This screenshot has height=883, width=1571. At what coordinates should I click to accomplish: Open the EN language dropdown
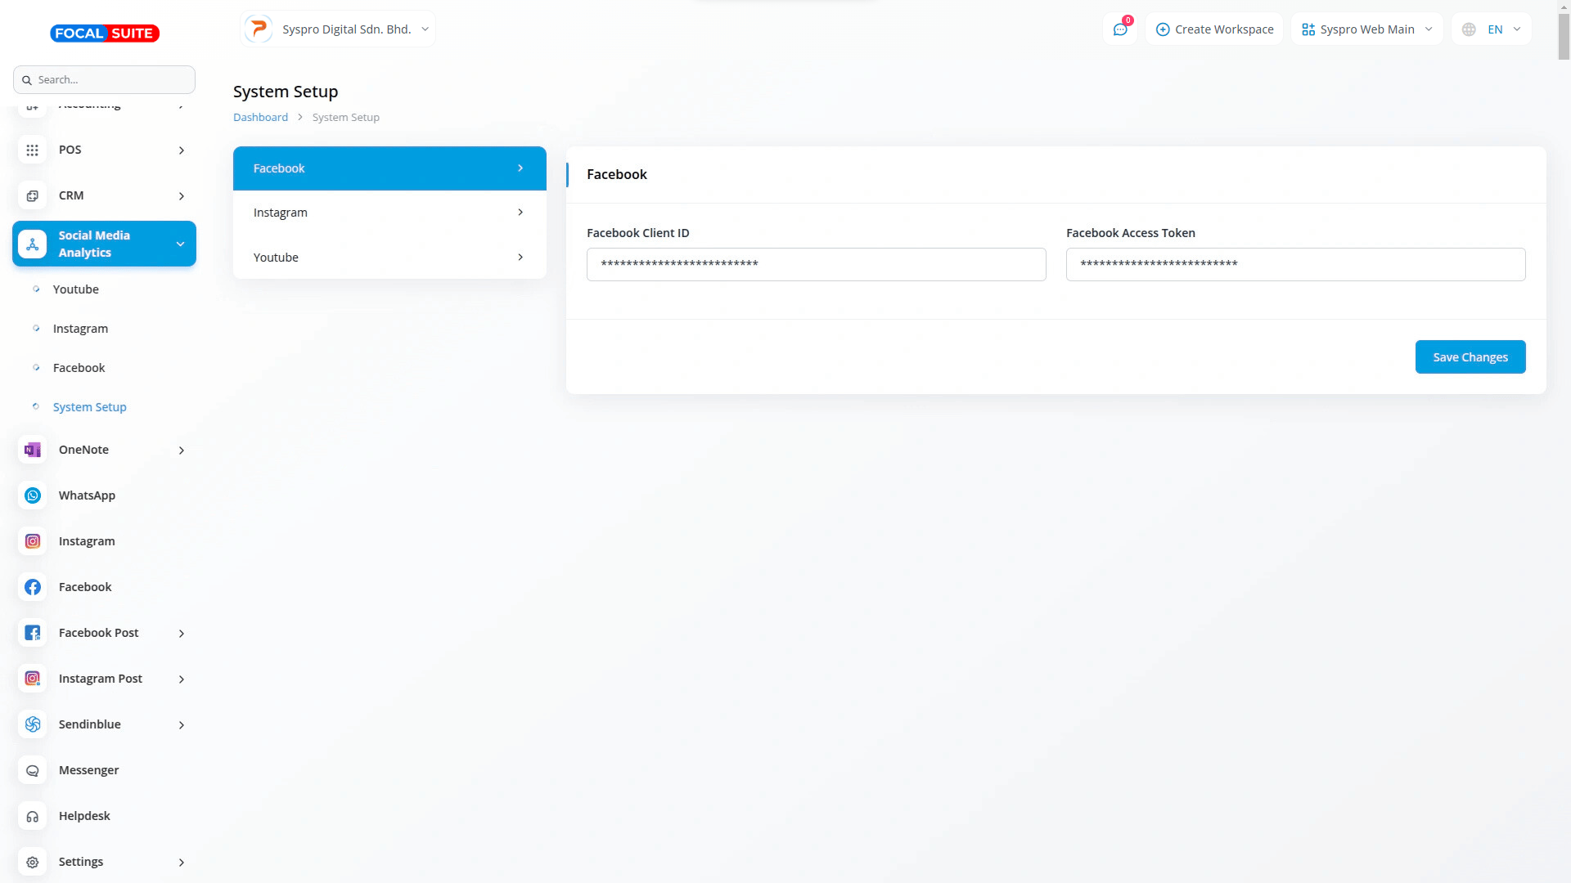[x=1492, y=29]
